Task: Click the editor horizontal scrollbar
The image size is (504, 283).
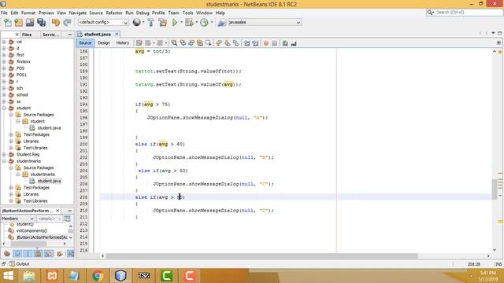Action: click(261, 256)
